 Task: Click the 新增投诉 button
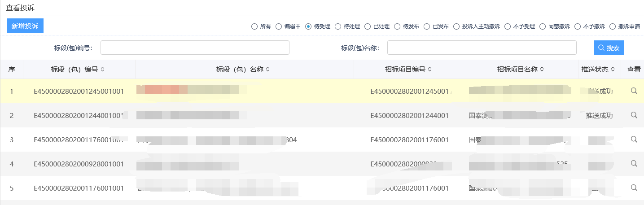(x=25, y=26)
